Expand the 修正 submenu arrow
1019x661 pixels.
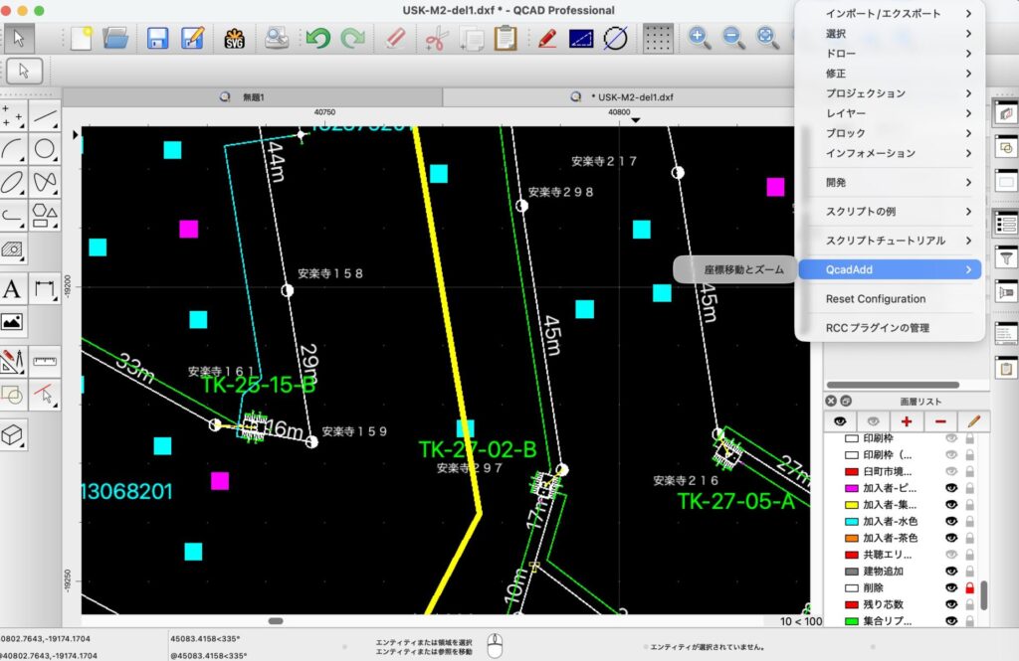click(x=968, y=74)
